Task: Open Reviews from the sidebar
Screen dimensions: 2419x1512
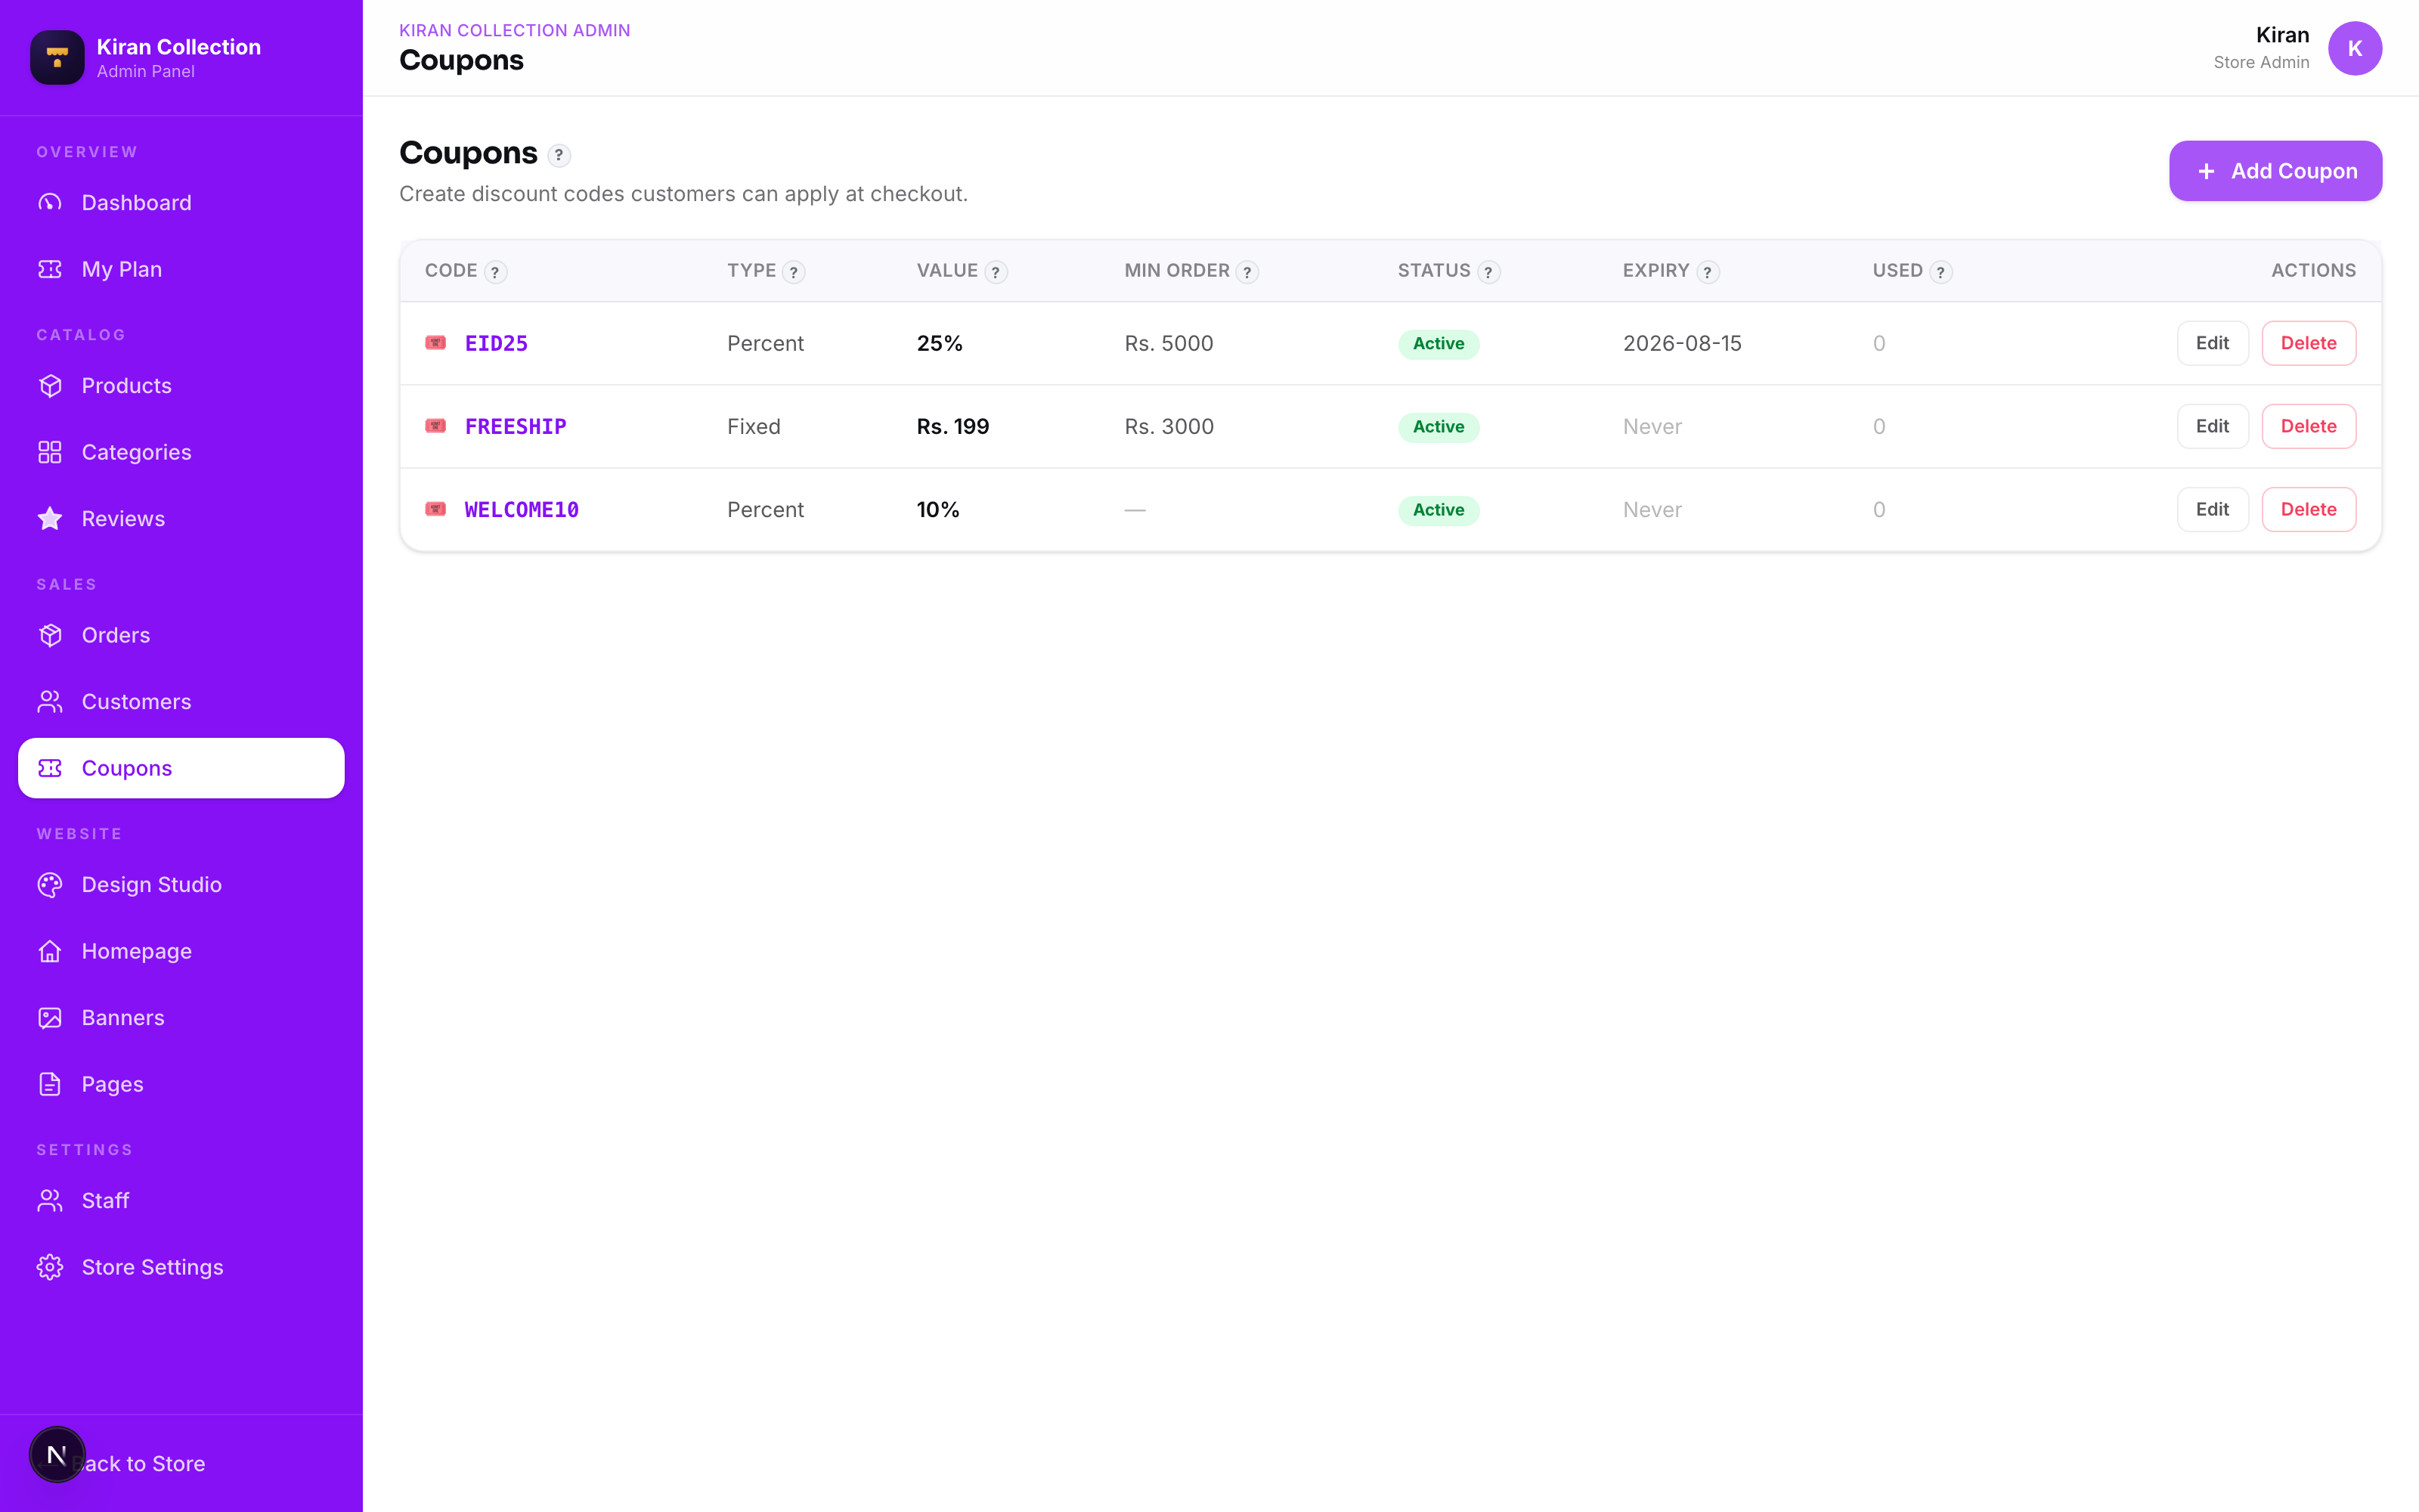Action: (x=181, y=519)
